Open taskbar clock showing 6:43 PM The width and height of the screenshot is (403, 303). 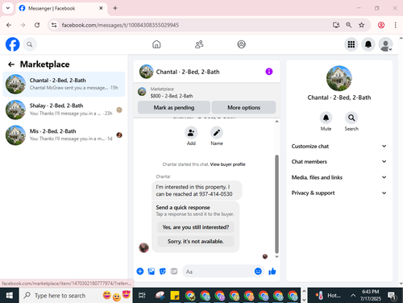[371, 295]
